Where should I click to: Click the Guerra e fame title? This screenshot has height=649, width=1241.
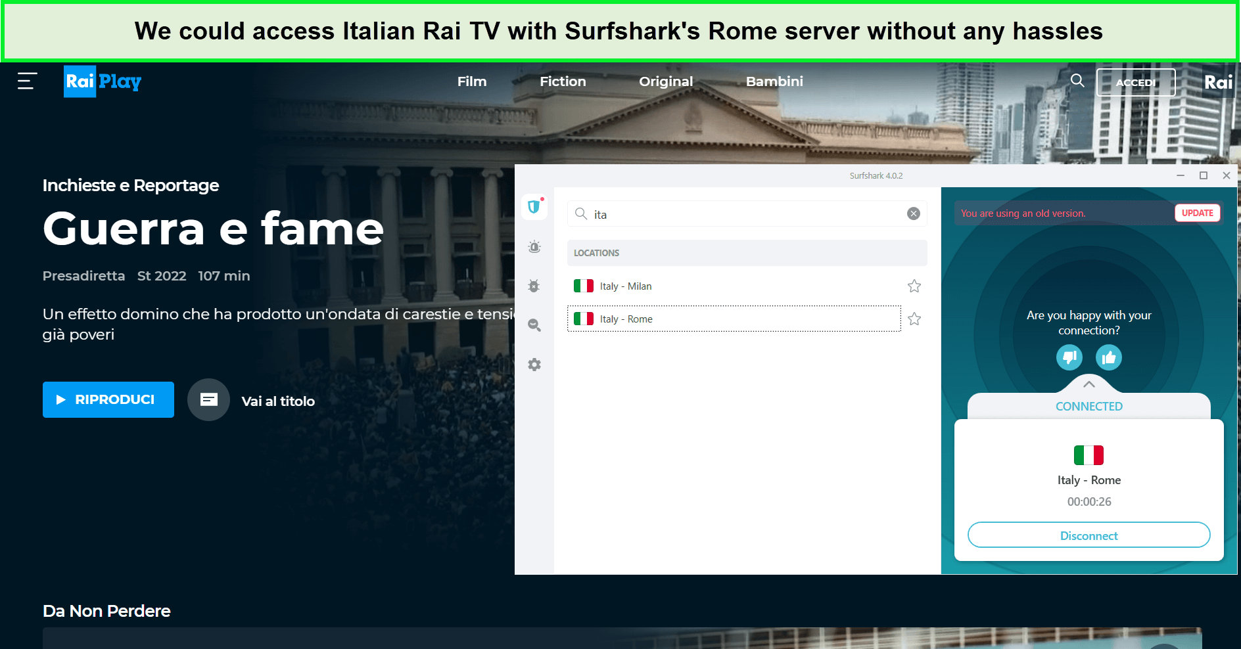[x=213, y=229]
